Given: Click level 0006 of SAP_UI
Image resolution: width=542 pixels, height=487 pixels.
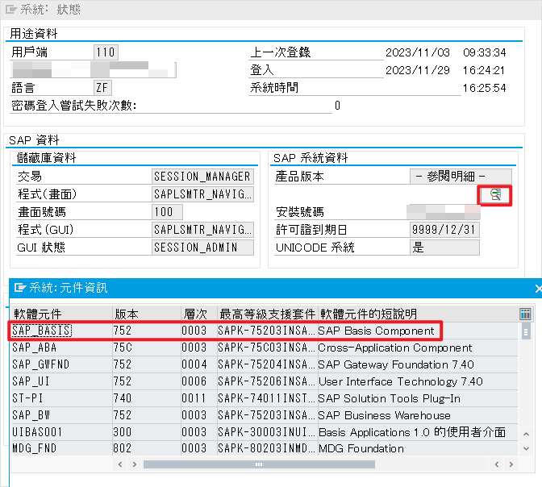Looking at the screenshot, I should coord(199,381).
